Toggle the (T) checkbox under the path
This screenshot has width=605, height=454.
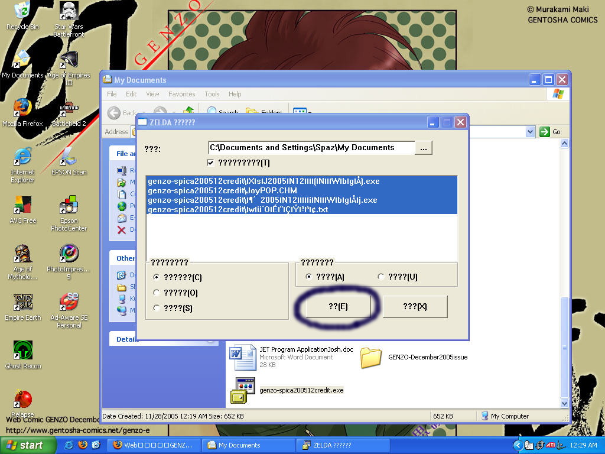point(211,163)
